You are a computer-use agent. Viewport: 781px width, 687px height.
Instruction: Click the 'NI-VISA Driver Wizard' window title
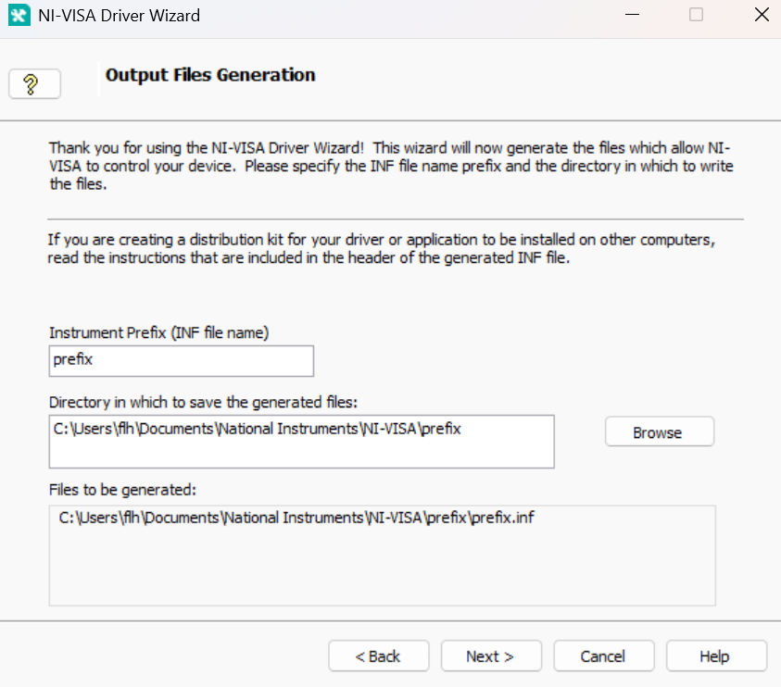(119, 16)
